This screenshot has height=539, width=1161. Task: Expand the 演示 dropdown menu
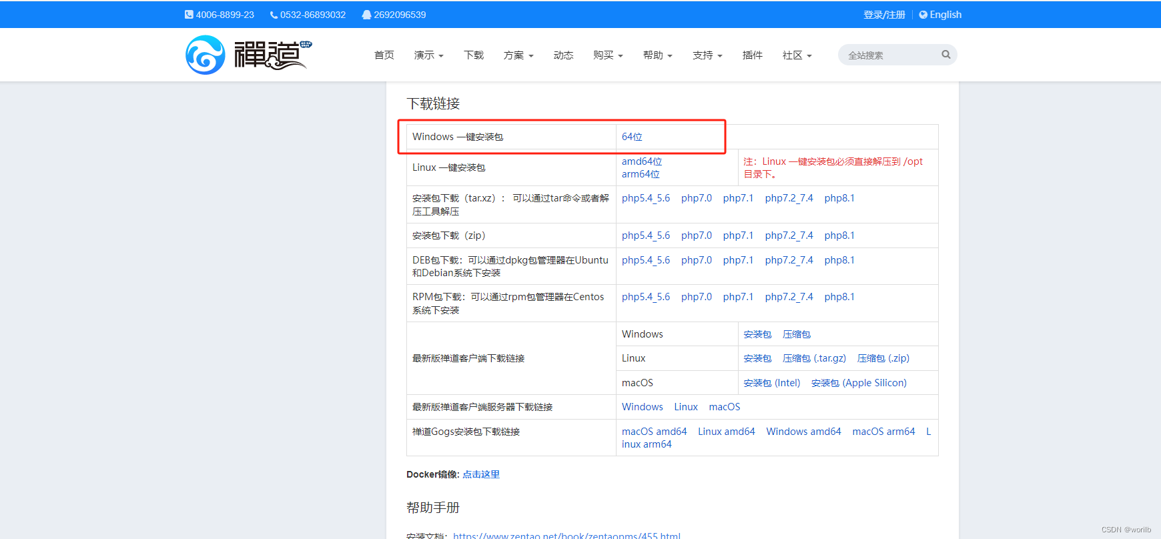[429, 55]
